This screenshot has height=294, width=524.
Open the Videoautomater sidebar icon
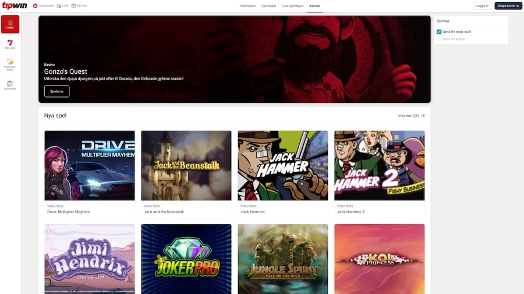point(10,62)
